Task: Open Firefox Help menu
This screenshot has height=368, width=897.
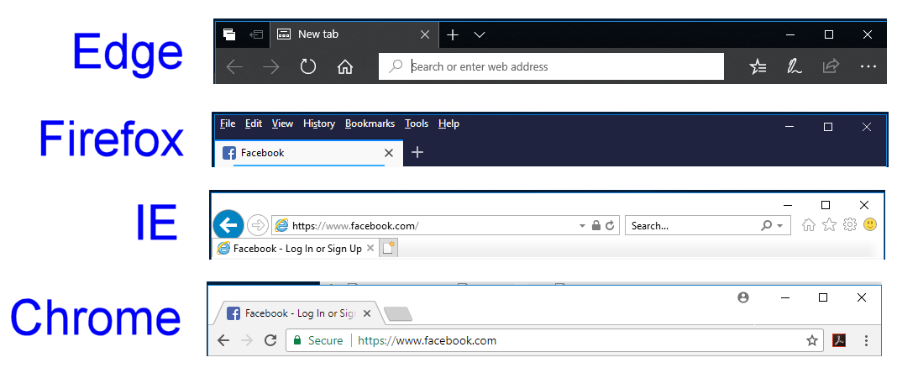Action: pyautogui.click(x=449, y=124)
